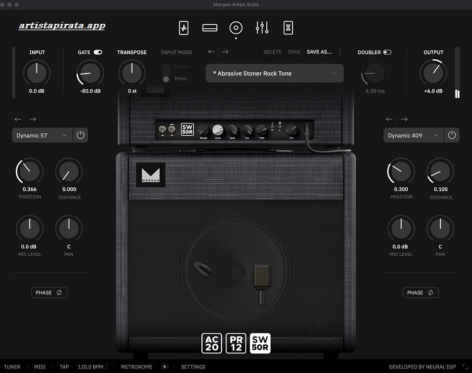Click the INPUT gain knob
The image size is (472, 373).
tap(37, 73)
